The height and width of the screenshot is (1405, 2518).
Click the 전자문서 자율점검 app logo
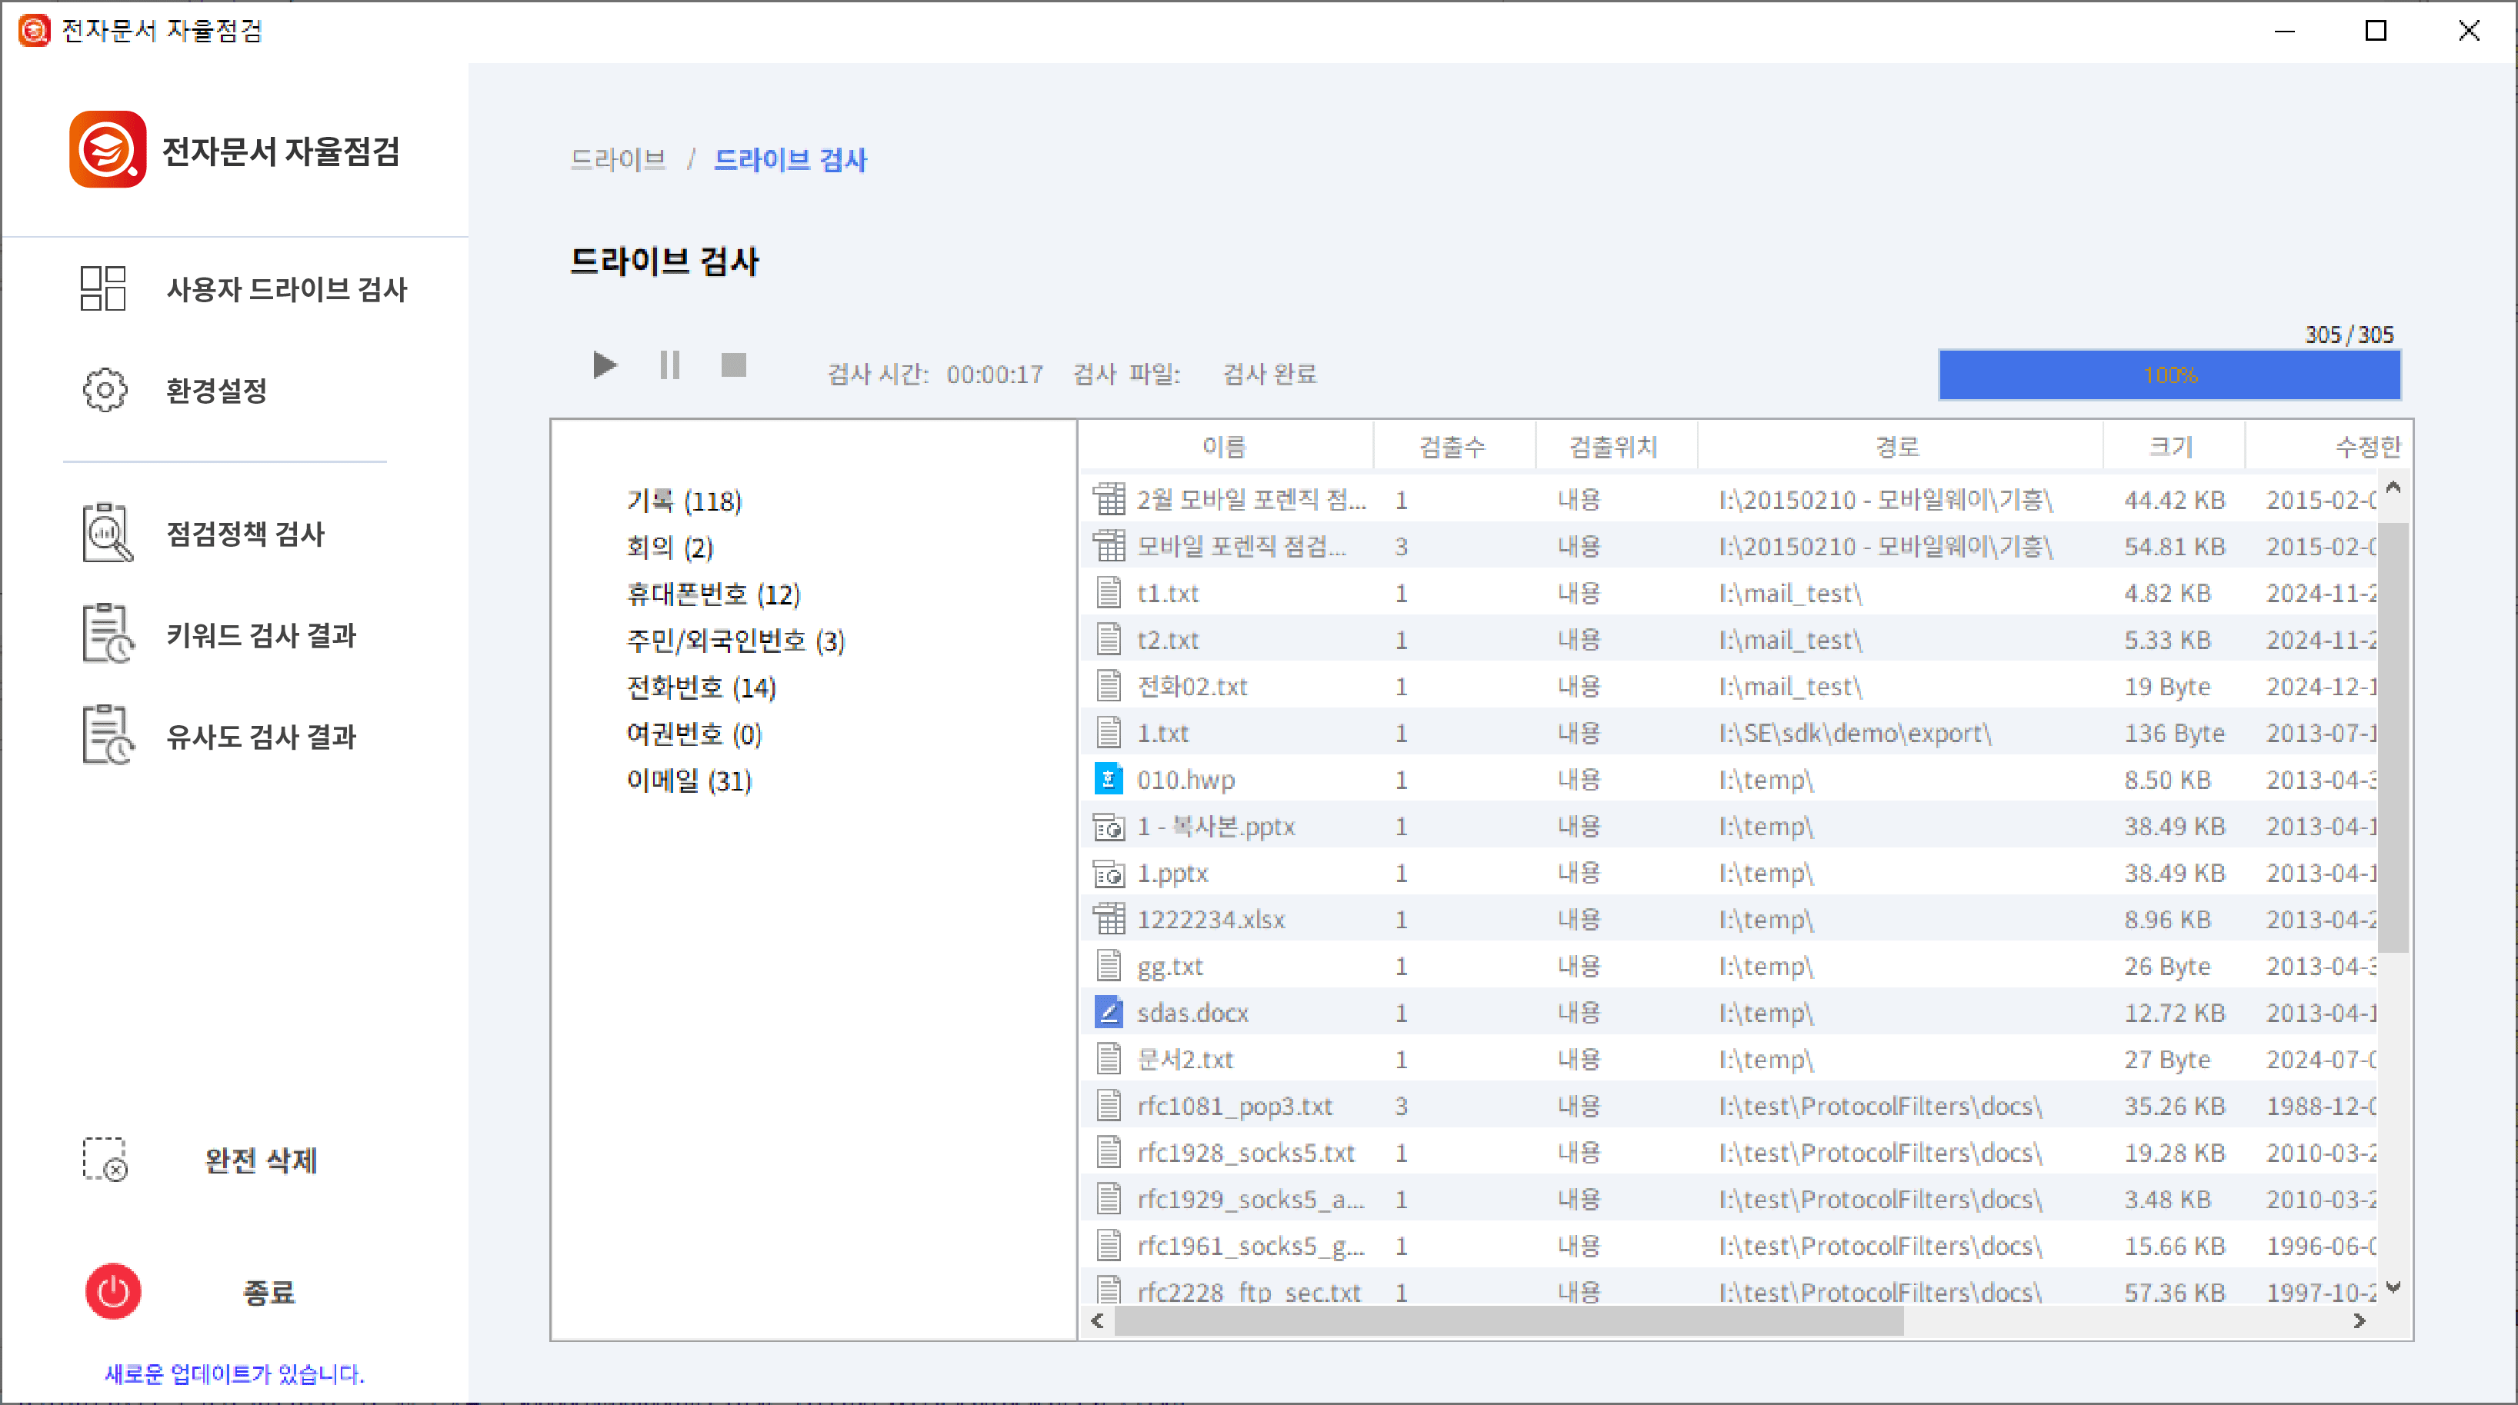[108, 149]
